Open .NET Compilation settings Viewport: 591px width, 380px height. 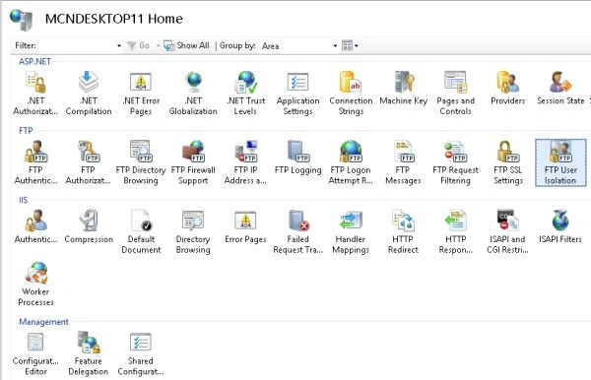[x=89, y=93]
